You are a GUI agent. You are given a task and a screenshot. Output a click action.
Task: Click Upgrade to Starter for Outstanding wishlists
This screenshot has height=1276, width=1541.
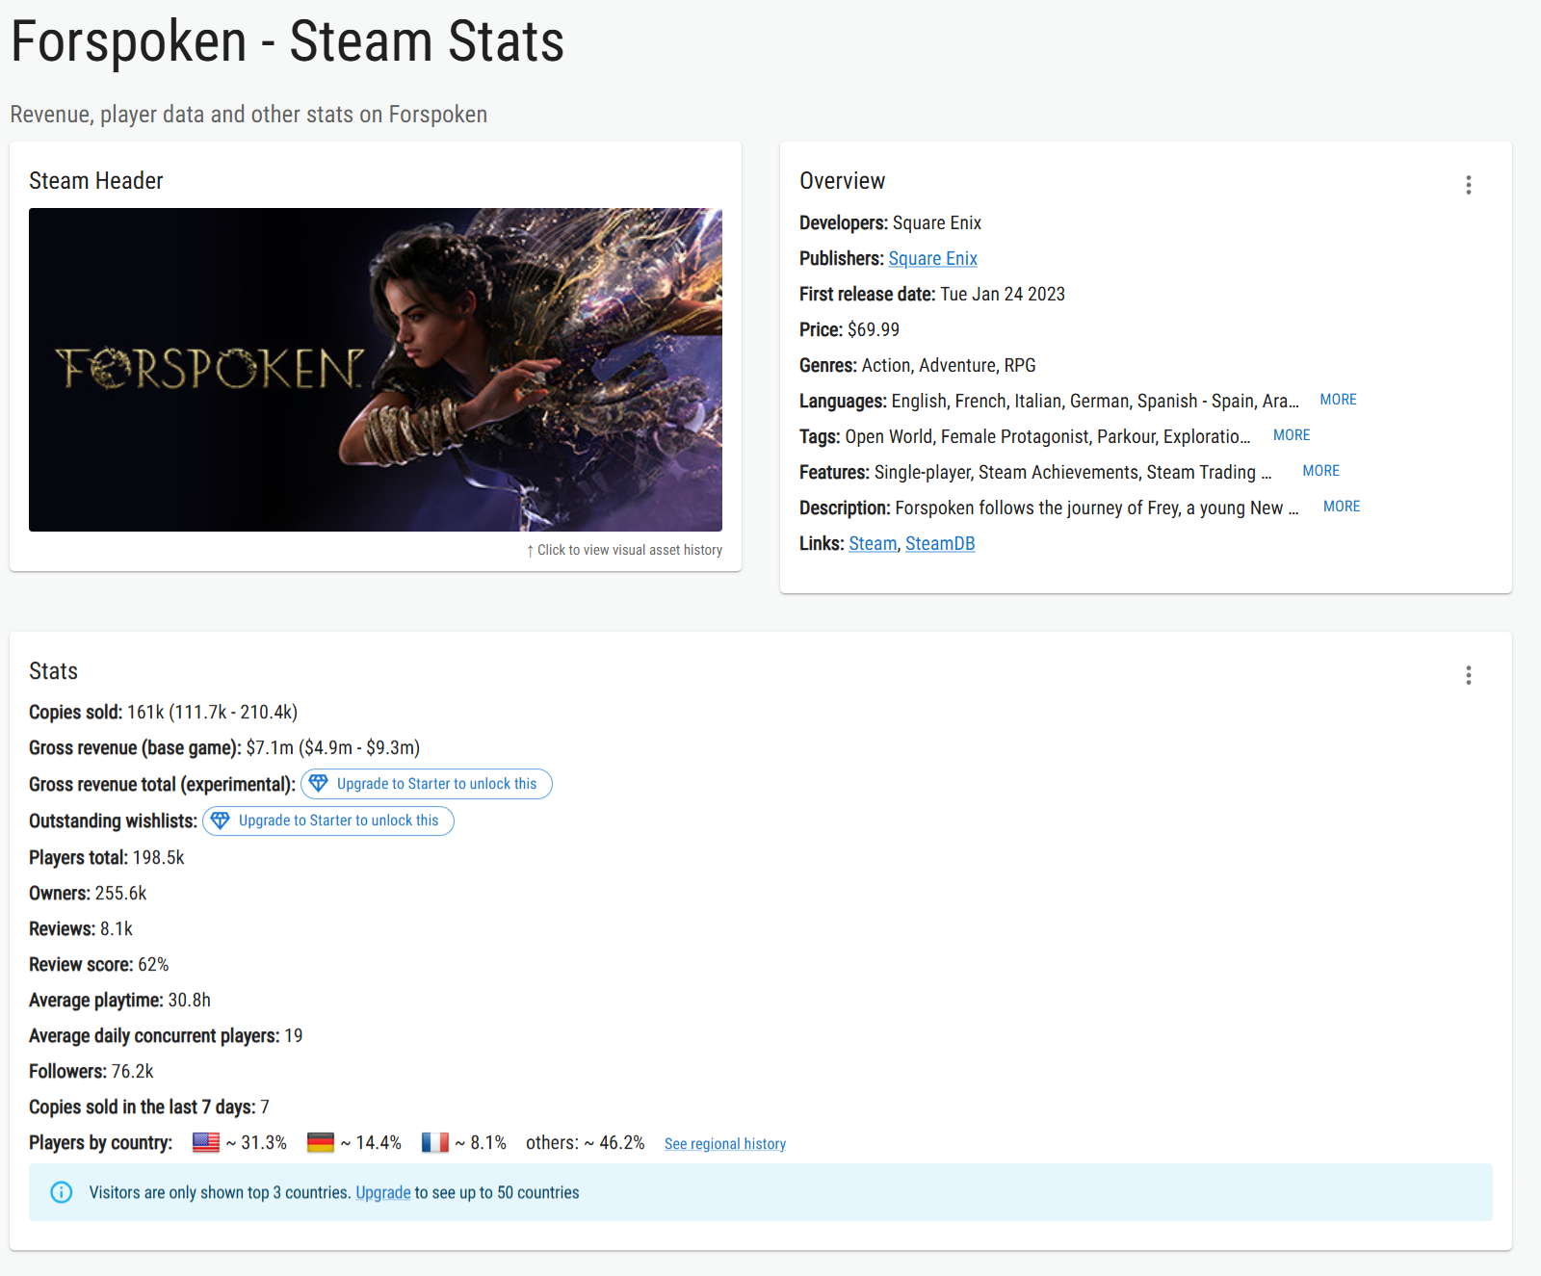click(328, 820)
